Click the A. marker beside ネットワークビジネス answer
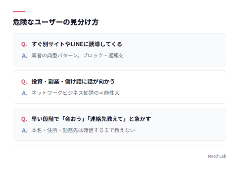Viewport: 239px width, 191px height. coord(24,93)
